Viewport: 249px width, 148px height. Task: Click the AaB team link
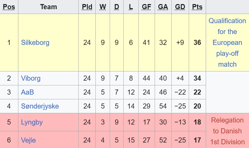pos(27,92)
